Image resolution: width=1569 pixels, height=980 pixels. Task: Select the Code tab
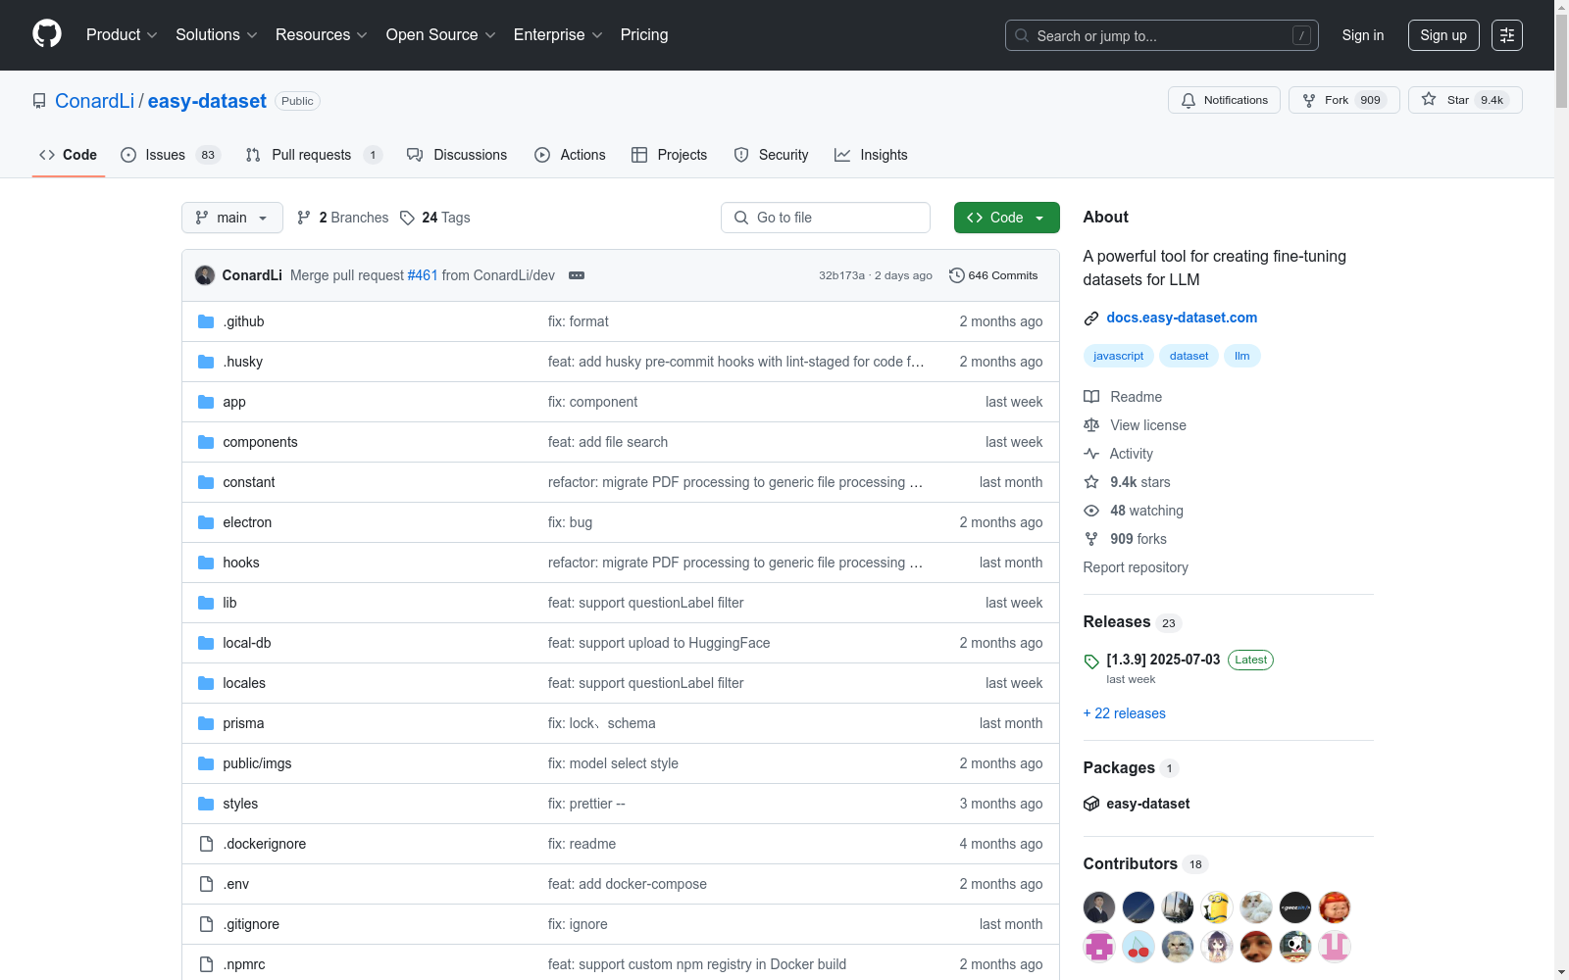coord(69,155)
